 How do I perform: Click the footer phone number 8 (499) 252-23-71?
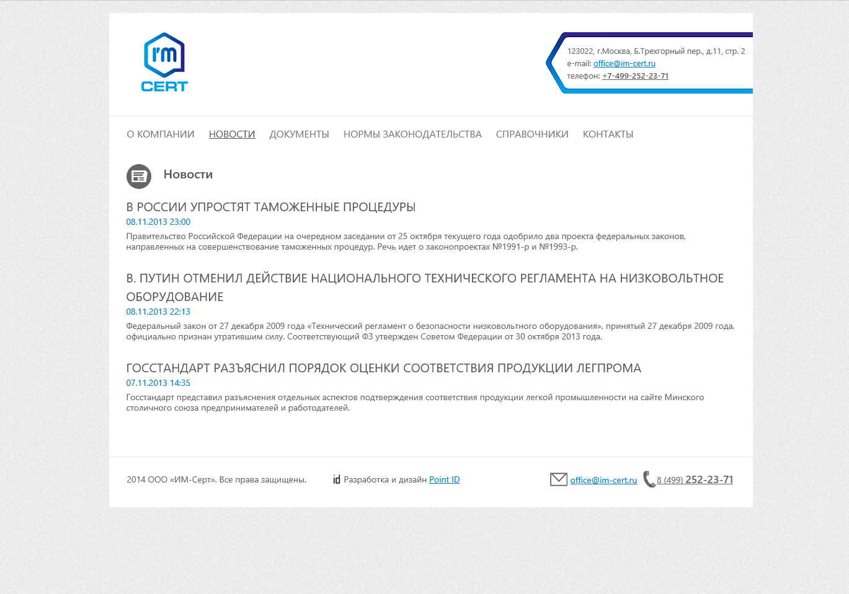[695, 480]
